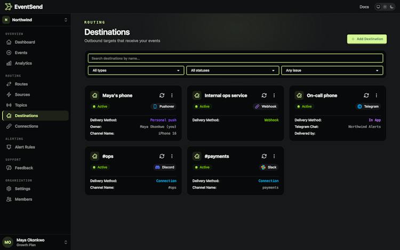Image resolution: width=400 pixels, height=250 pixels.
Task: Open more options for #payments
Action: [274, 156]
